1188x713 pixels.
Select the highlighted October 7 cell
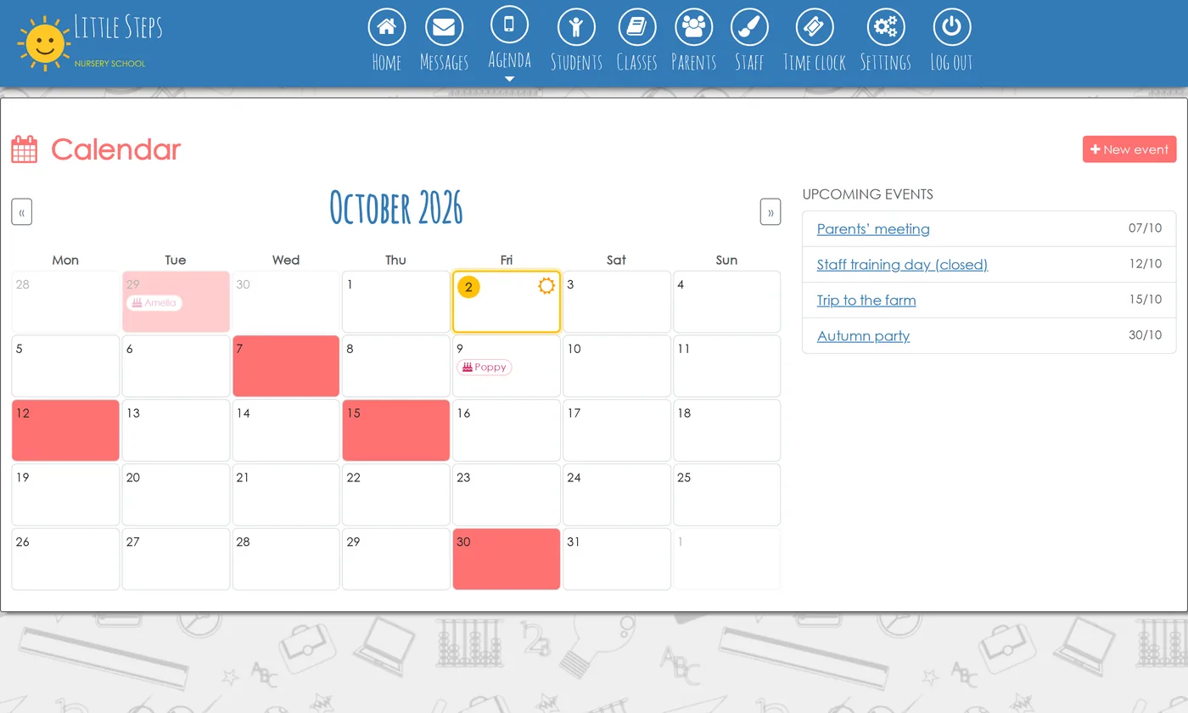click(286, 366)
